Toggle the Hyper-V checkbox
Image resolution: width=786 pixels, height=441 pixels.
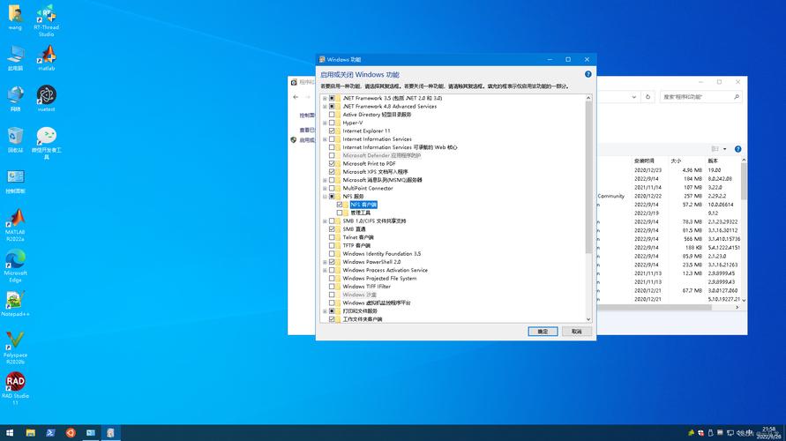pos(332,123)
